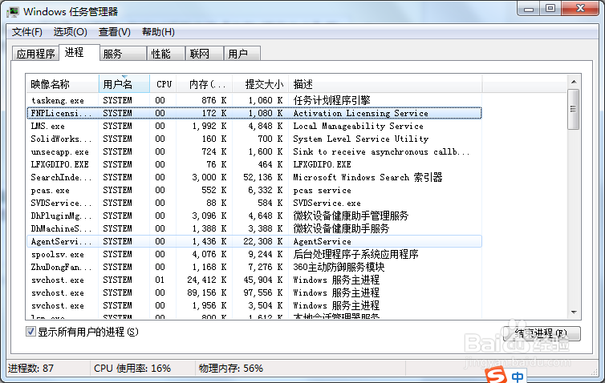Select the LFXGDIPO.EXE process name
The image size is (605, 383).
(60, 164)
